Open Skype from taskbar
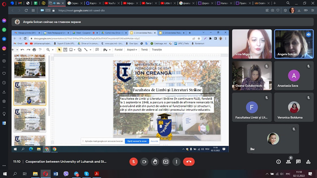The height and width of the screenshot is (178, 317). [87, 174]
